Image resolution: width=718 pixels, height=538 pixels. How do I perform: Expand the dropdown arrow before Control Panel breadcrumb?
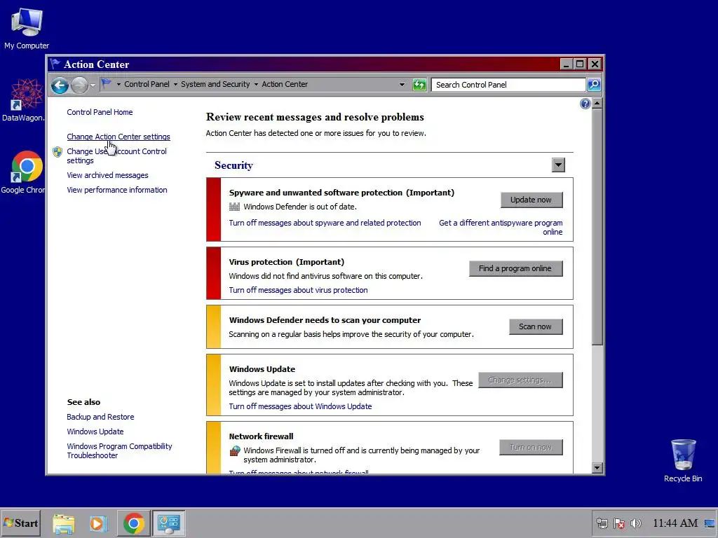click(118, 85)
